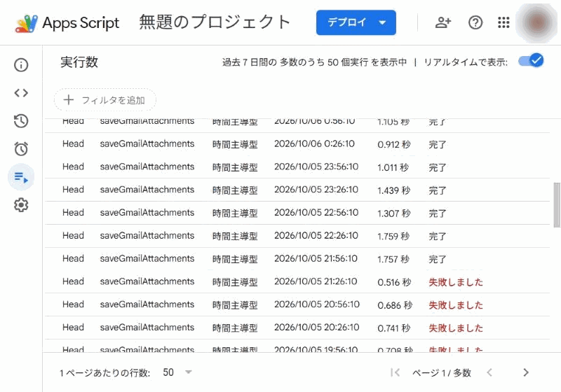561x392 pixels.
Task: Go to first page icon in pagination
Action: pyautogui.click(x=396, y=372)
